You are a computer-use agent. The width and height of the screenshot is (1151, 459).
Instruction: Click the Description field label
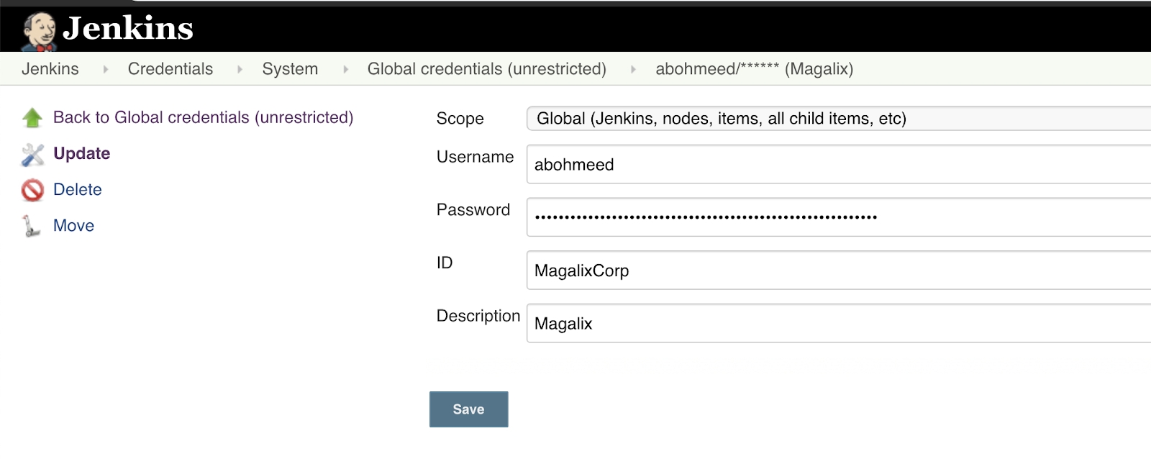[x=478, y=316]
